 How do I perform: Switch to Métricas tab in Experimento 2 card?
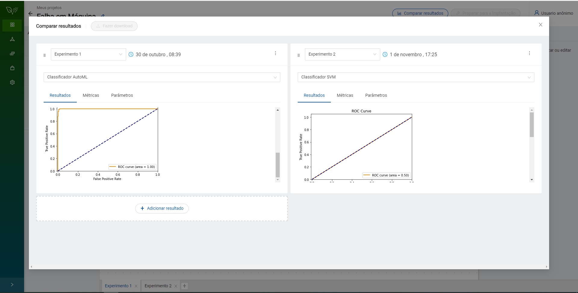click(x=345, y=95)
